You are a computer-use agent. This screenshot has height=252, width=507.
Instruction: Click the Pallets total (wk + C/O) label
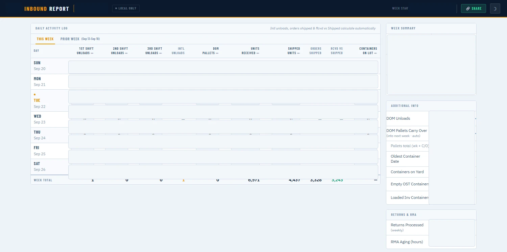[410, 146]
